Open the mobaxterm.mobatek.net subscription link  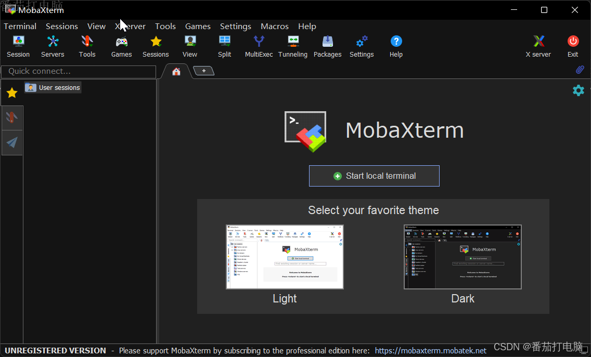(431, 350)
